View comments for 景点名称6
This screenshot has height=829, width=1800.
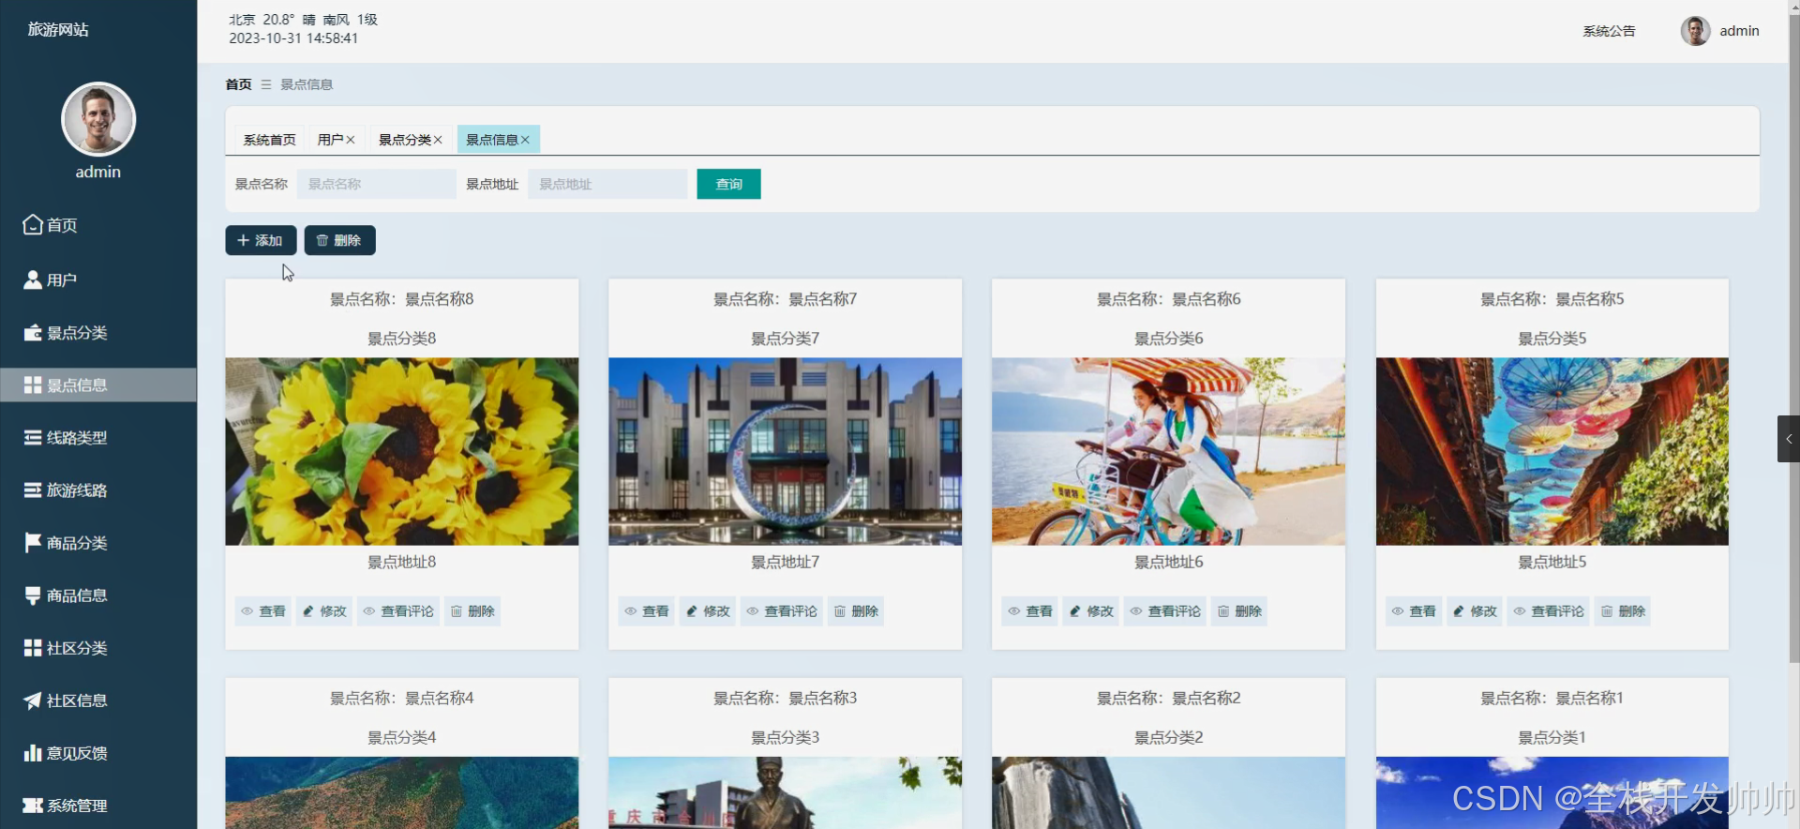pos(1164,611)
